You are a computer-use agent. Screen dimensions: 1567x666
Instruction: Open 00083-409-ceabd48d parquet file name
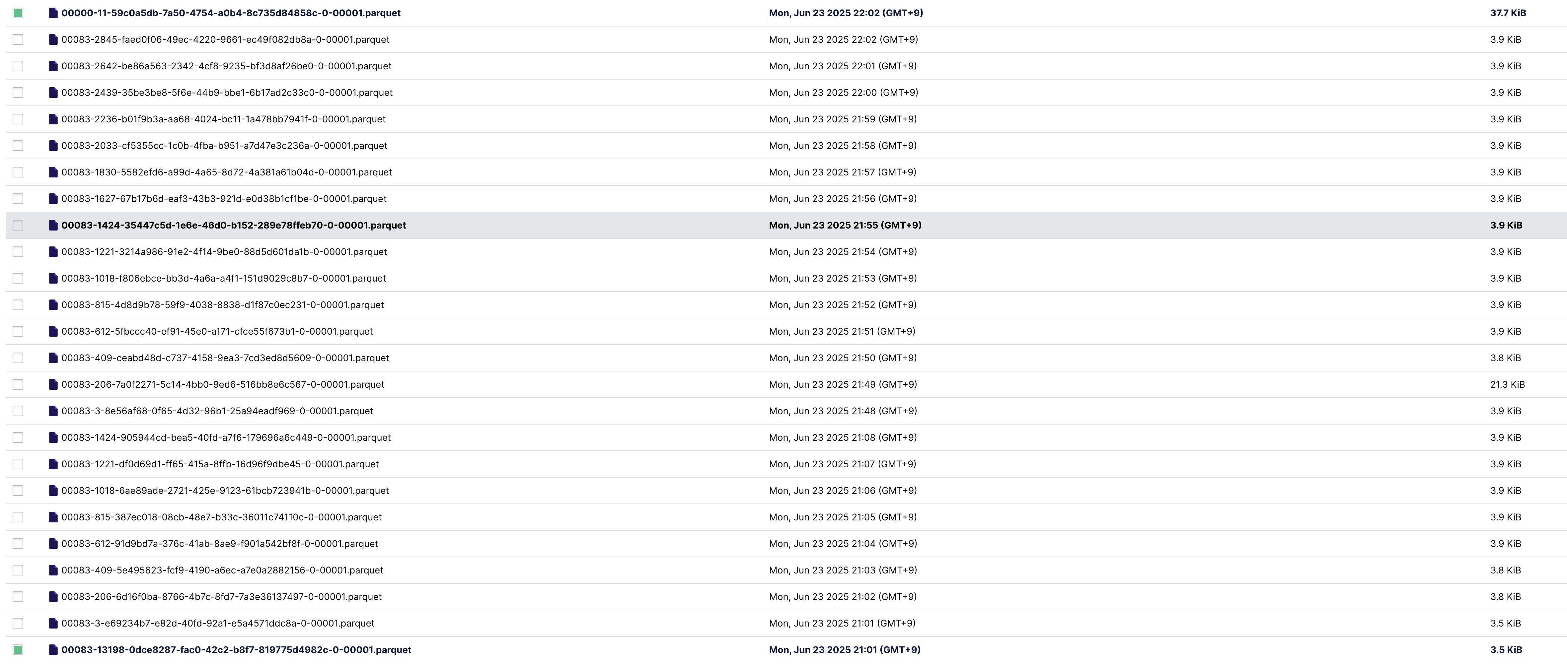coord(225,358)
